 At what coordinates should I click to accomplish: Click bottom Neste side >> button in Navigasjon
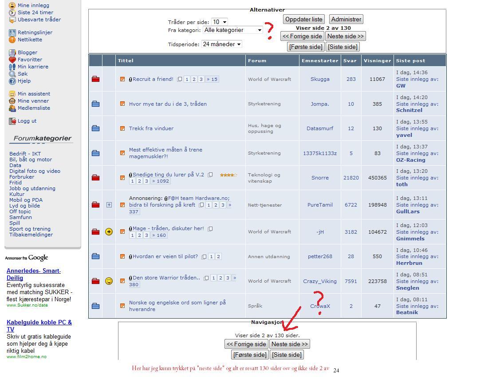289,344
